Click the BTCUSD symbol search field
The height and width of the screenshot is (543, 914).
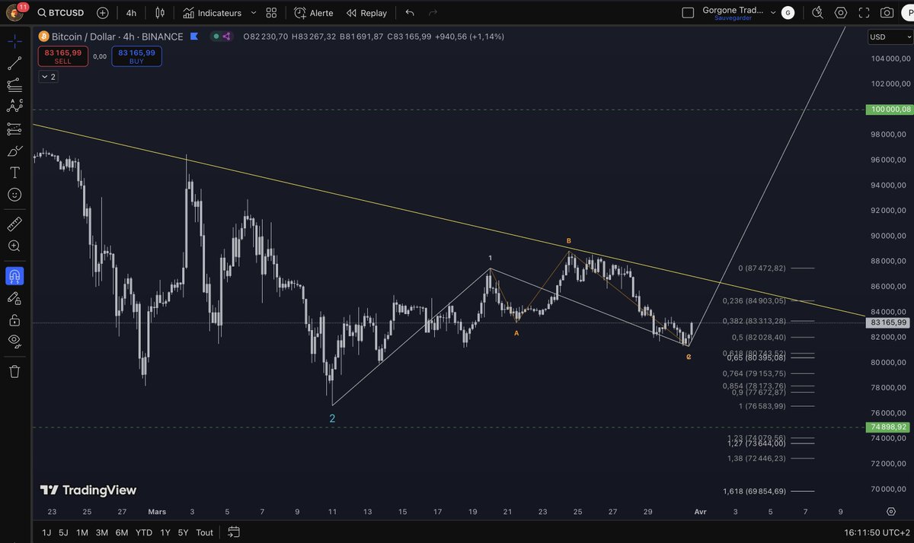[x=62, y=13]
